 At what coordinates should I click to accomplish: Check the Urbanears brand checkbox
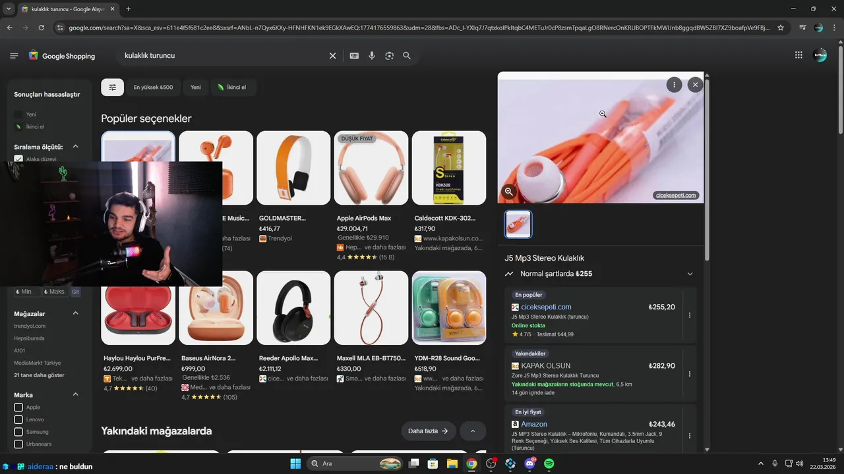click(18, 444)
